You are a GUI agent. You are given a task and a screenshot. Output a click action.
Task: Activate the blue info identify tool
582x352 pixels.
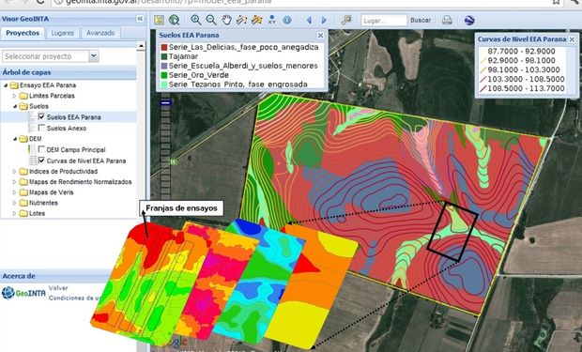[287, 20]
